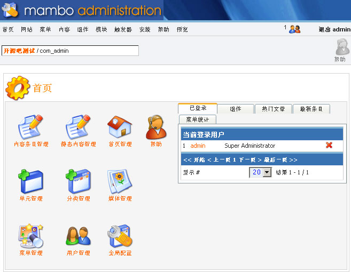Viewport: 351px width, 272px height.
Task: Click the 结果 1 - 1 / 1 text
Action: coord(292,173)
